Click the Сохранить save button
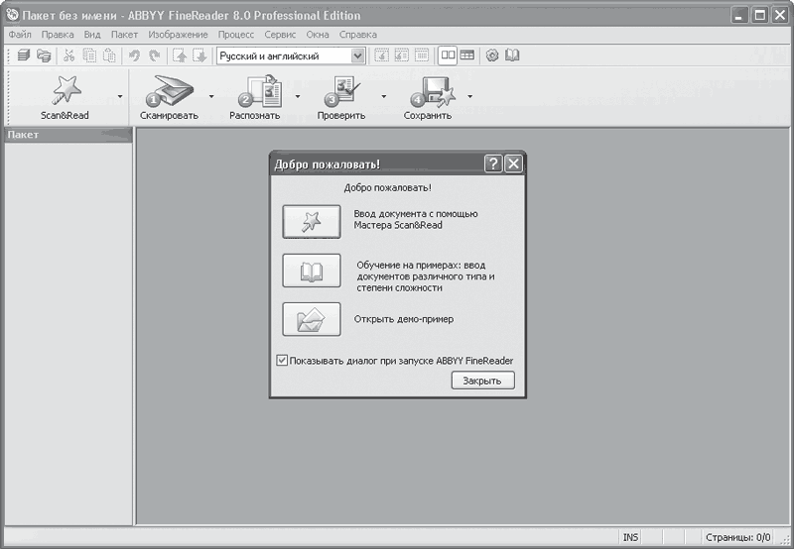Image resolution: width=794 pixels, height=549 pixels. [428, 97]
